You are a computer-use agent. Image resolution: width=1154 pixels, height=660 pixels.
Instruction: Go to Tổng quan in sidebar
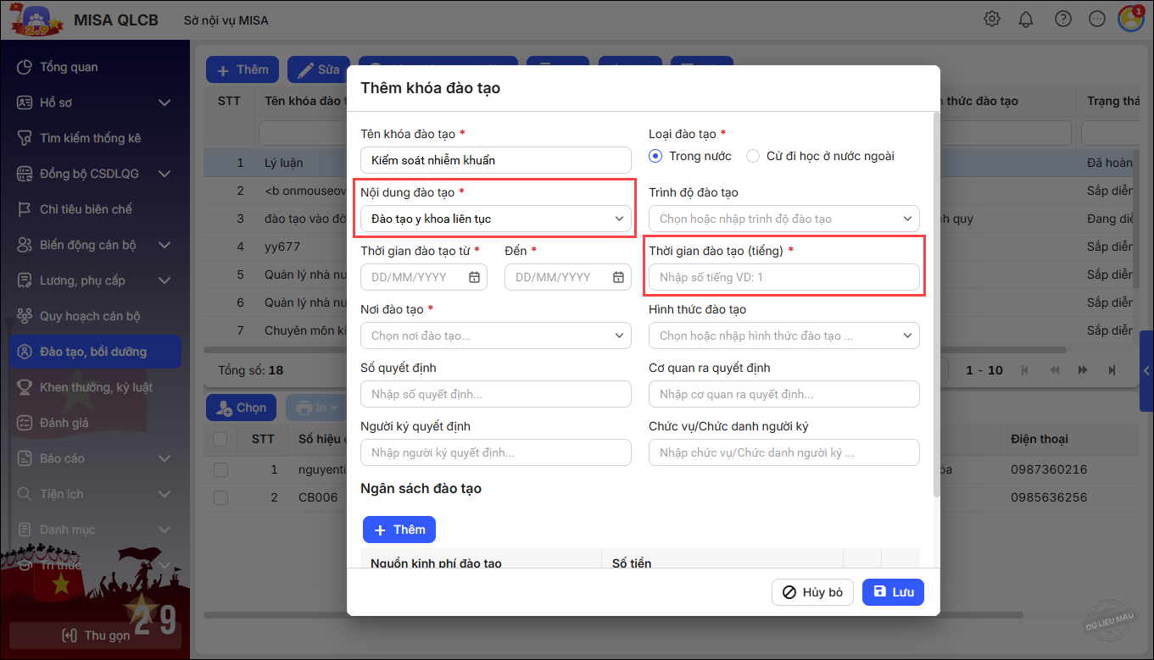click(x=69, y=67)
